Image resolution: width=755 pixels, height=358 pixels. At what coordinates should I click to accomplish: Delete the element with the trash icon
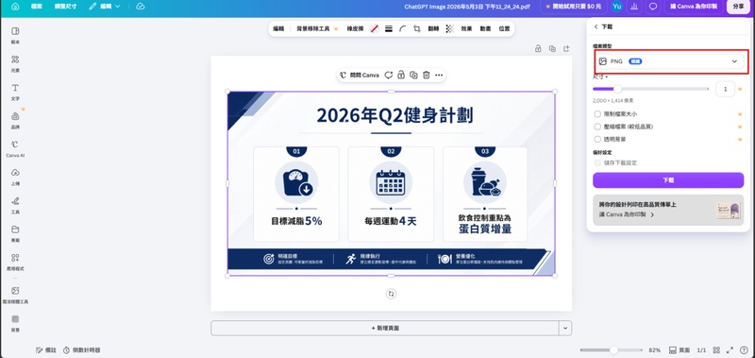point(427,76)
